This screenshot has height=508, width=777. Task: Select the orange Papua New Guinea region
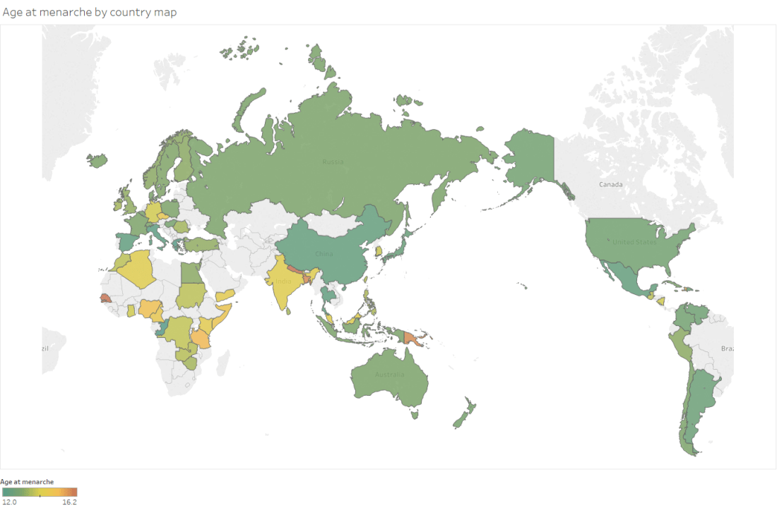click(410, 337)
